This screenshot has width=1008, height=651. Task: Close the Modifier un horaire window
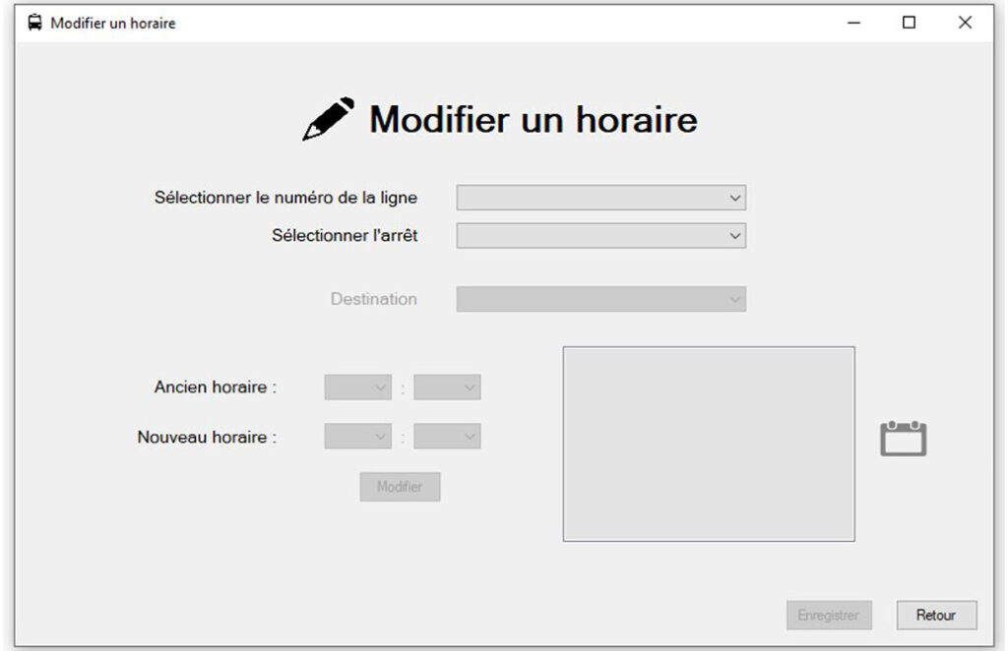tap(965, 23)
